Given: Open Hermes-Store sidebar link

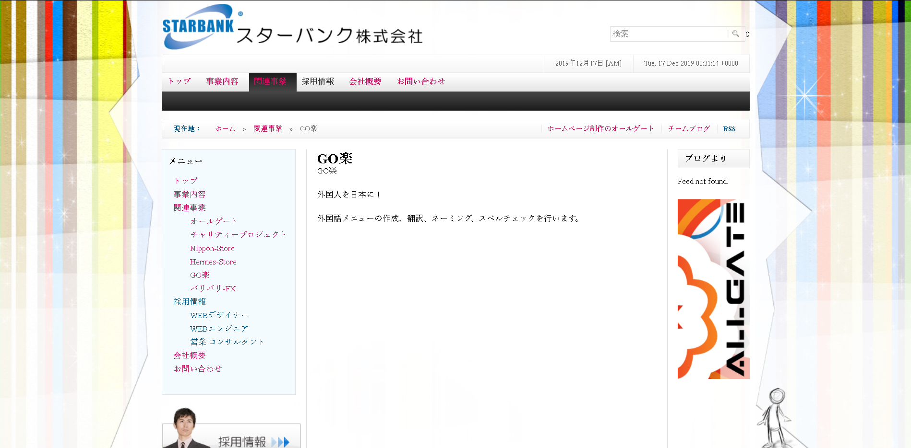Looking at the screenshot, I should pos(213,262).
